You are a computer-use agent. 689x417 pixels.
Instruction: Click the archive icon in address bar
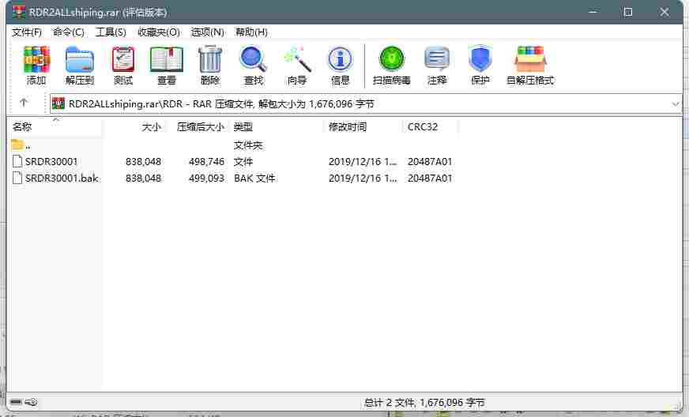58,103
